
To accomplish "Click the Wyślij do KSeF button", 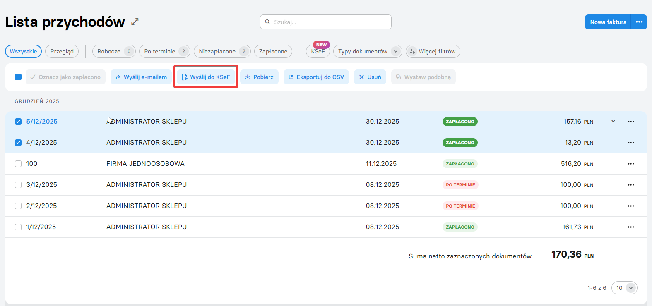I will tap(206, 77).
